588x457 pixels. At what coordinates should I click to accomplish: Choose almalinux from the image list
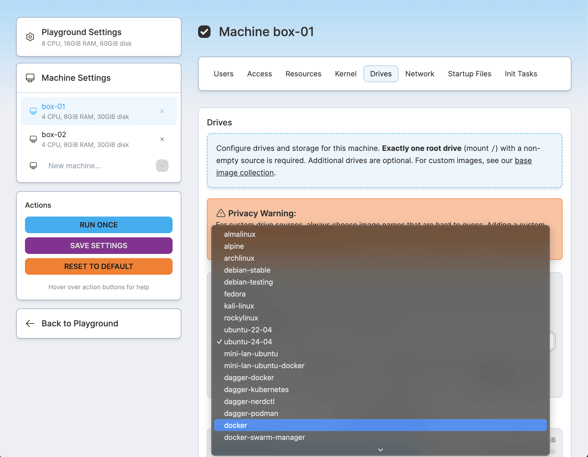[380, 234]
